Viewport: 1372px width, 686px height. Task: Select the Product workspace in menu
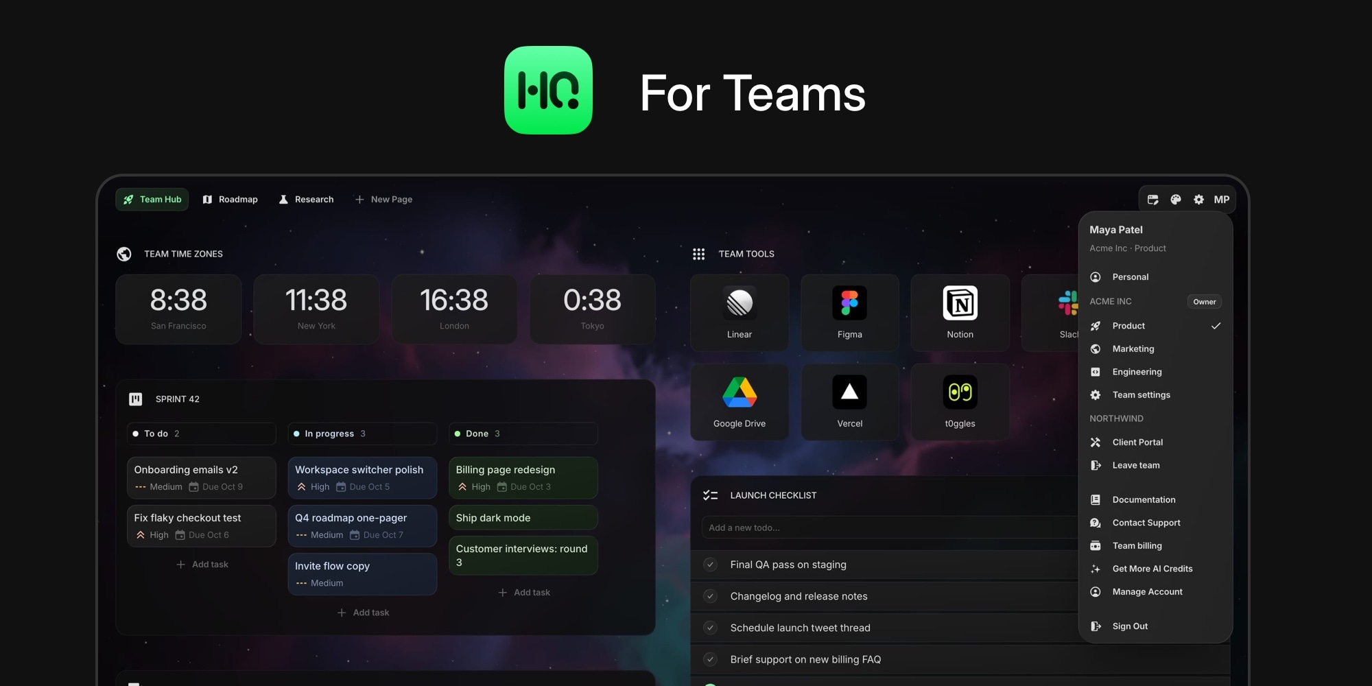(x=1155, y=326)
